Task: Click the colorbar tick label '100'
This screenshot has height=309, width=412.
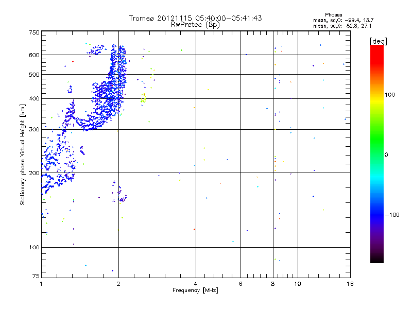Action: pos(390,95)
